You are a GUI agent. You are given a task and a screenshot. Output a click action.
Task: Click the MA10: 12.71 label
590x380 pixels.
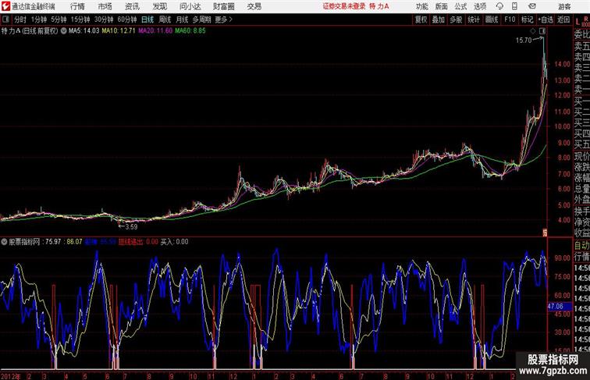coord(119,31)
